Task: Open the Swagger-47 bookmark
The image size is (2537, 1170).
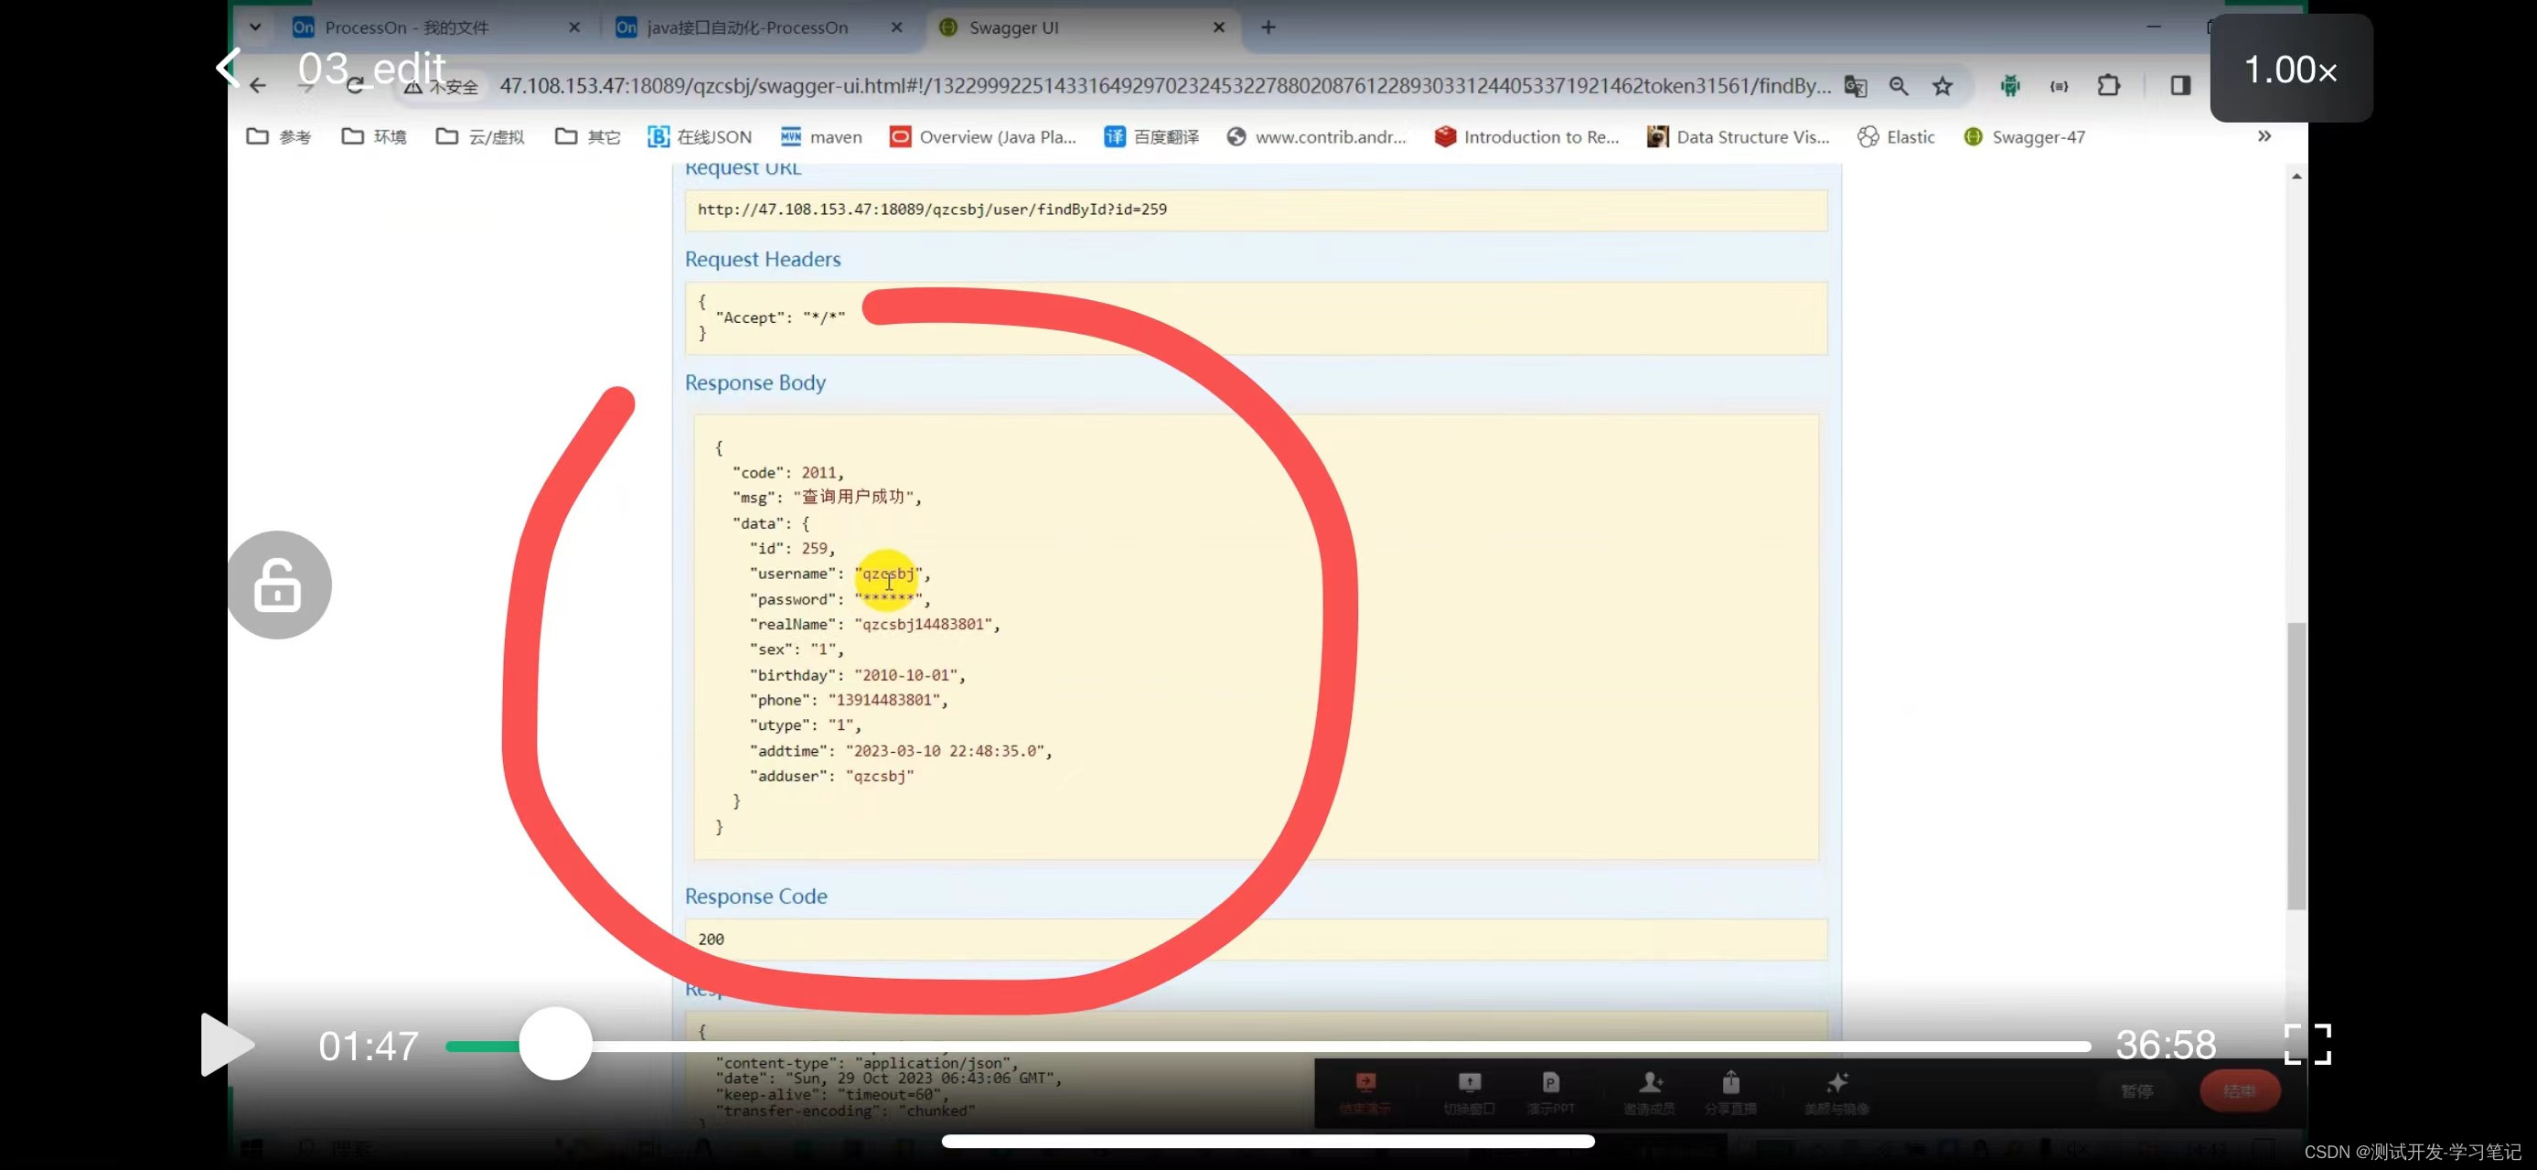Action: (x=2024, y=137)
